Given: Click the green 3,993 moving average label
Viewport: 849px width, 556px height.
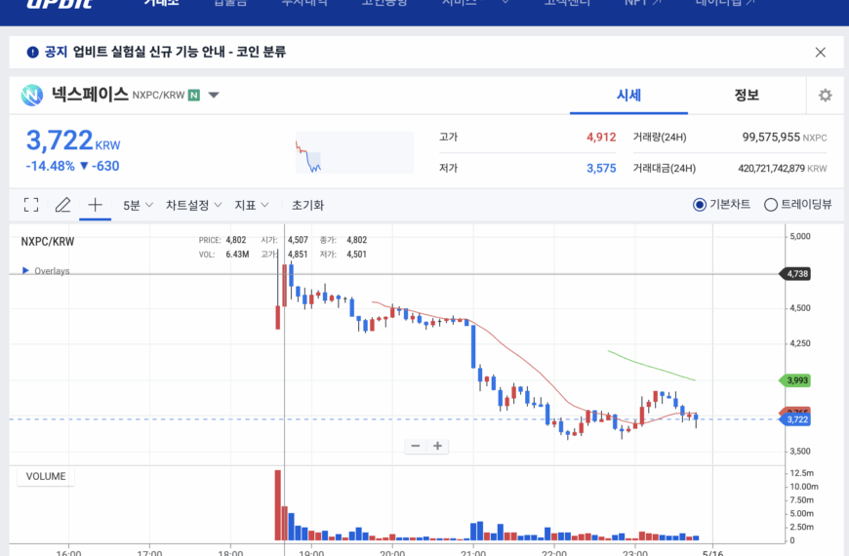Looking at the screenshot, I should tap(795, 380).
